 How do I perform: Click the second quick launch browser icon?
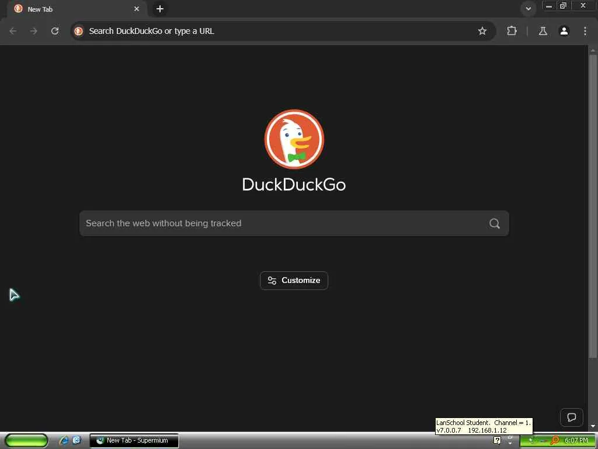(x=77, y=440)
